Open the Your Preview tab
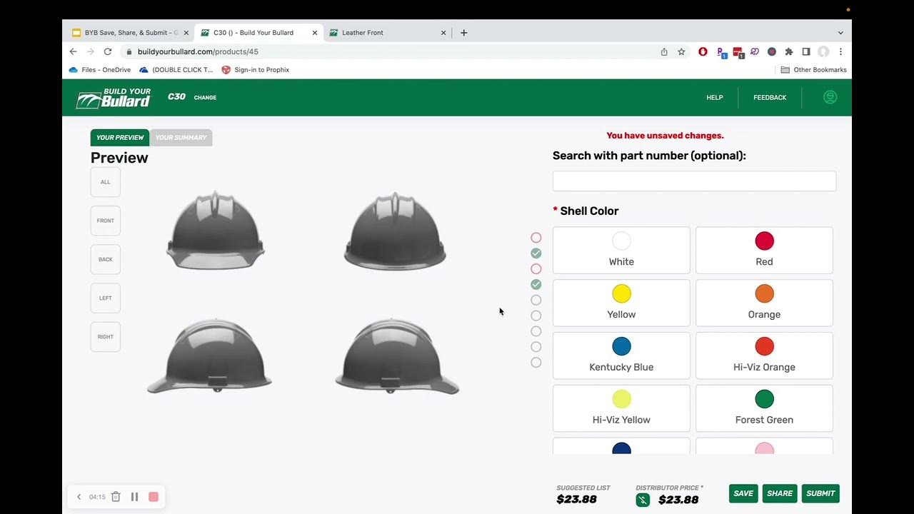The height and width of the screenshot is (514, 914). pos(120,138)
